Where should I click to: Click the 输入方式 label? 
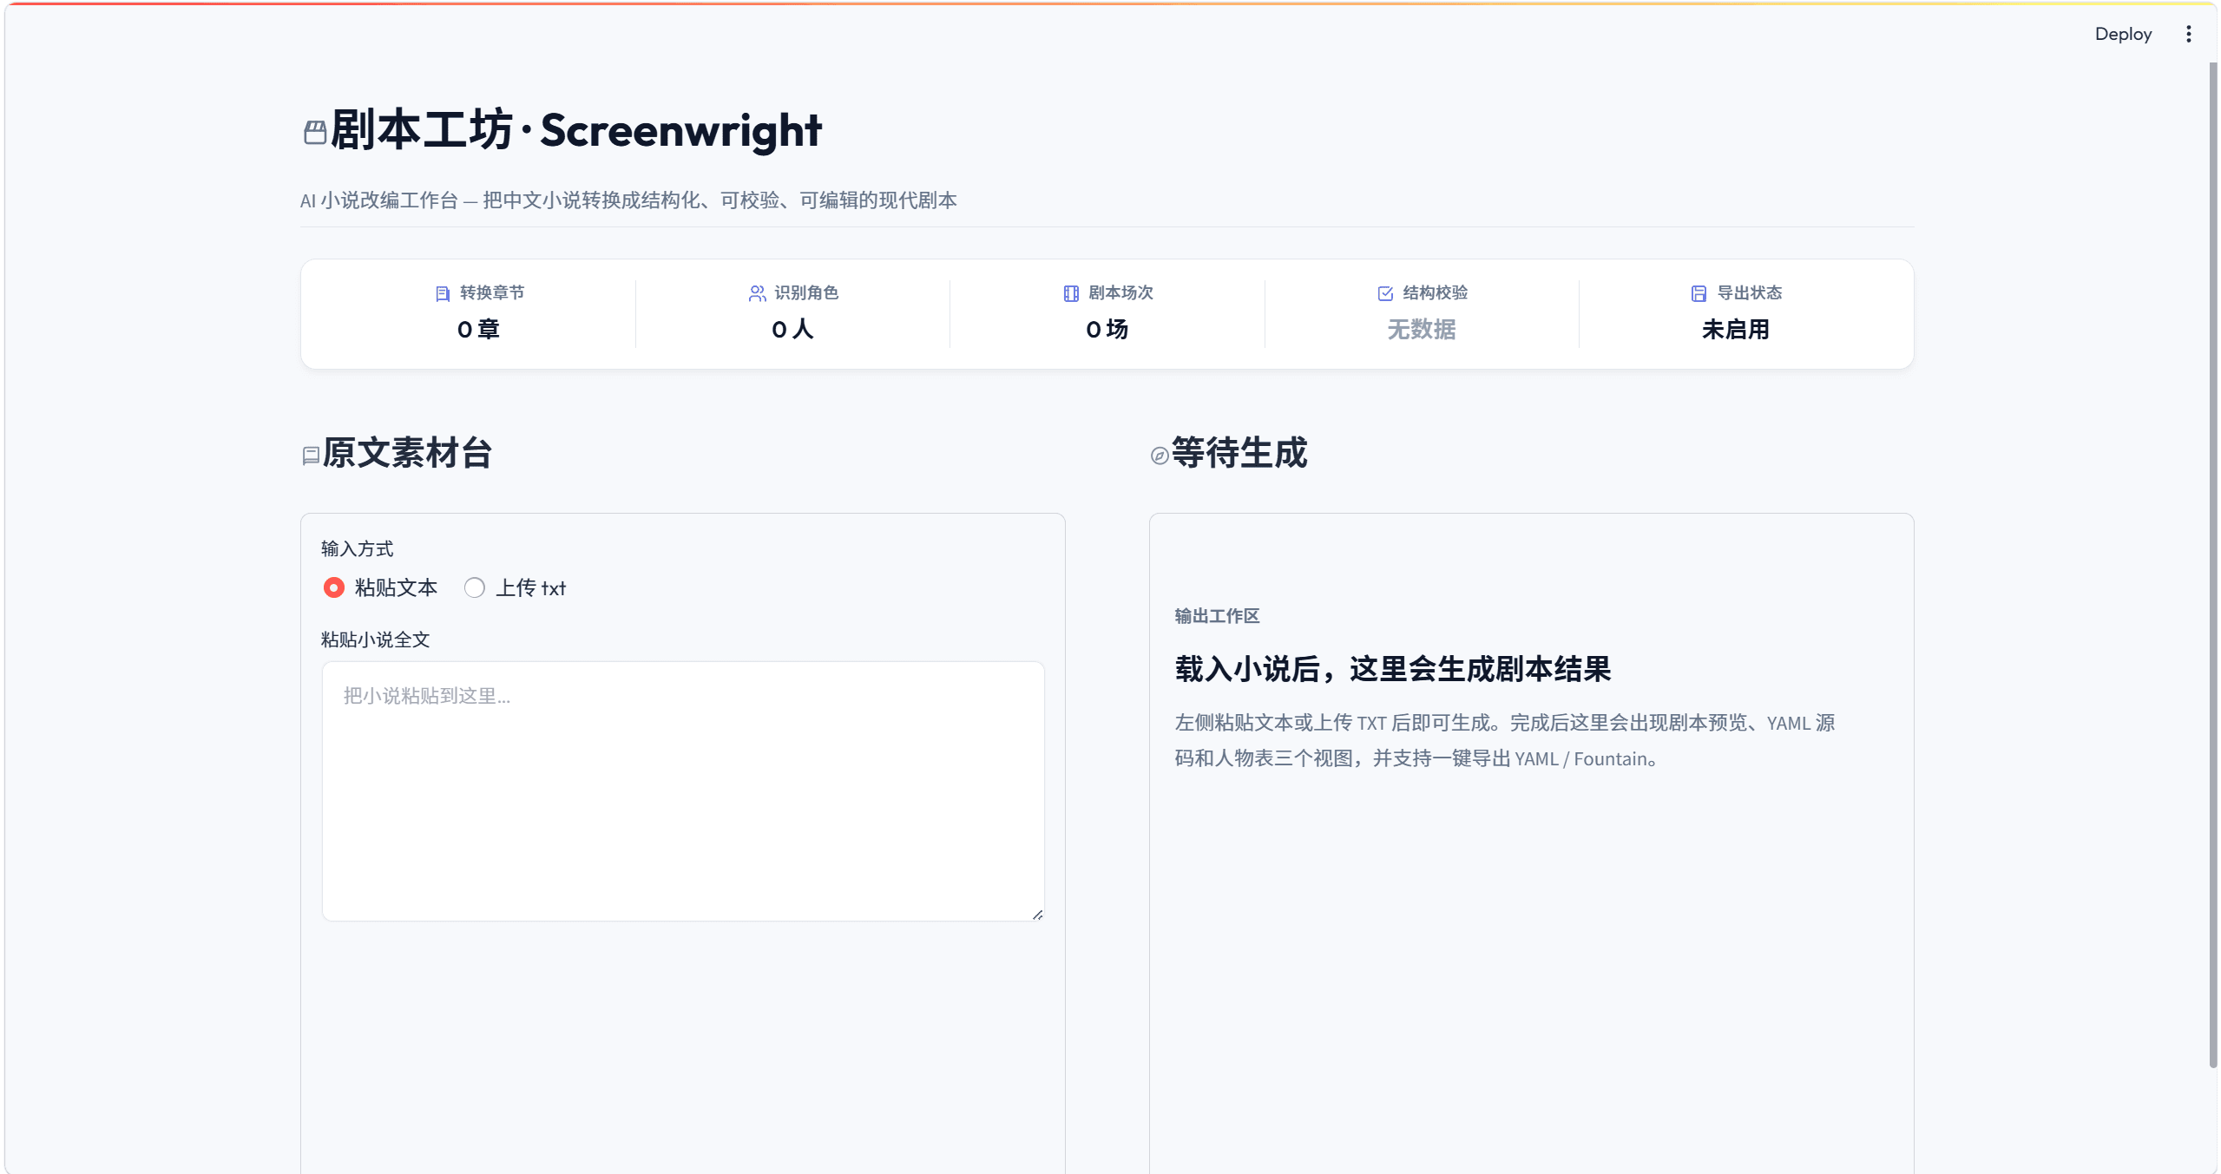[x=357, y=548]
